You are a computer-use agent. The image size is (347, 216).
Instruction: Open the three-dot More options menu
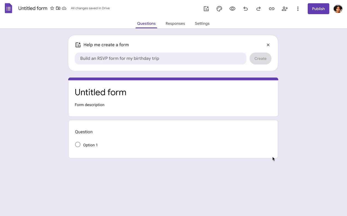298,9
